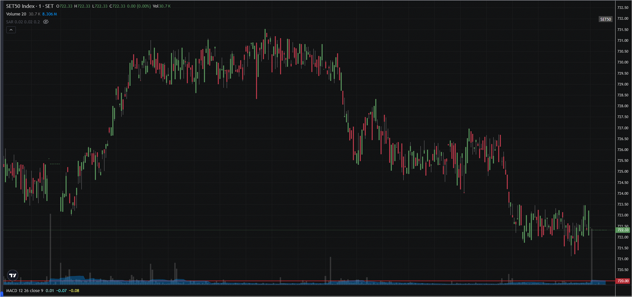The height and width of the screenshot is (297, 632).
Task: Open symbol search via SET50 Index title
Action: click(30, 6)
